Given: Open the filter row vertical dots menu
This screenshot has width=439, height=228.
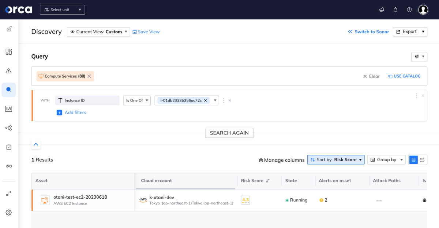Looking at the screenshot, I should (x=224, y=100).
